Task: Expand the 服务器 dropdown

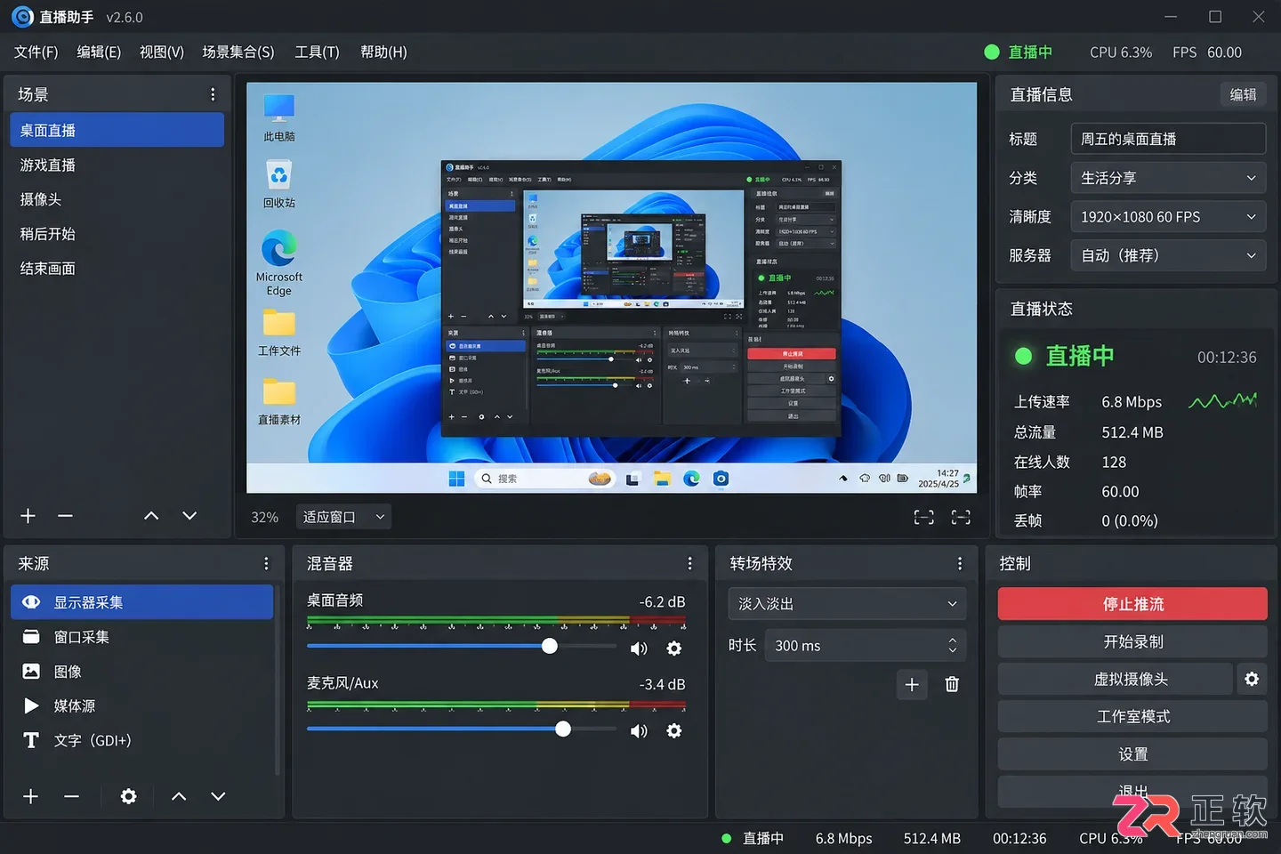Action: tap(1168, 255)
